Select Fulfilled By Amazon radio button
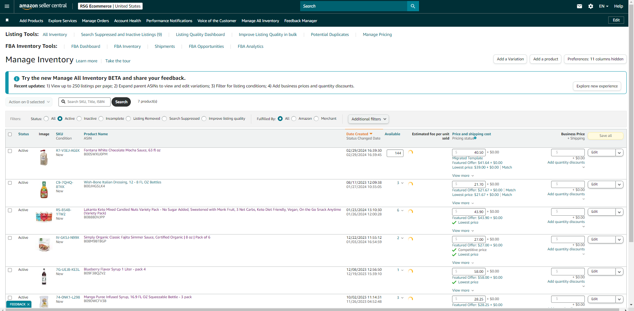The image size is (634, 311). tap(294, 119)
